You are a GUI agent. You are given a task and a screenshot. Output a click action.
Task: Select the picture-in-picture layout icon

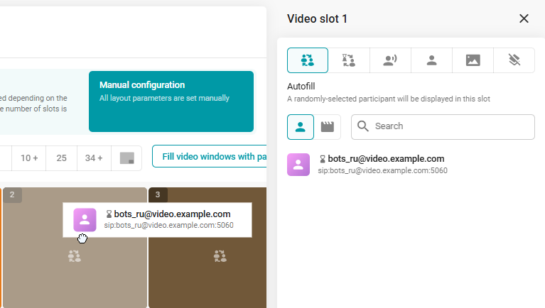(127, 158)
